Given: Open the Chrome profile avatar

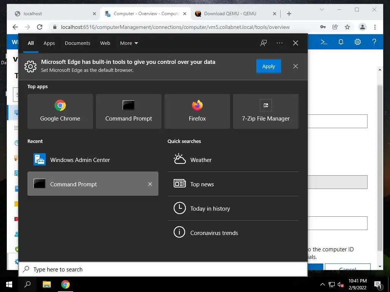Looking at the screenshot, I should click(363, 27).
